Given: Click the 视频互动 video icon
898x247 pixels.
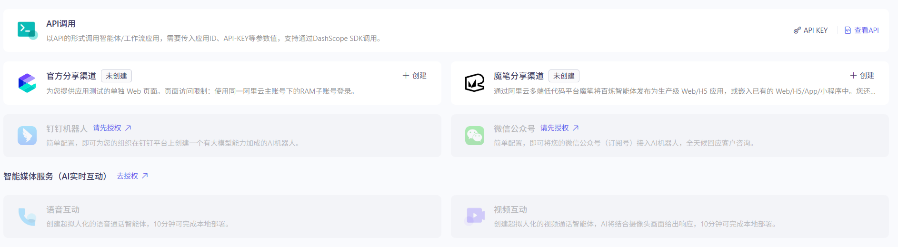Looking at the screenshot, I should pos(475,216).
